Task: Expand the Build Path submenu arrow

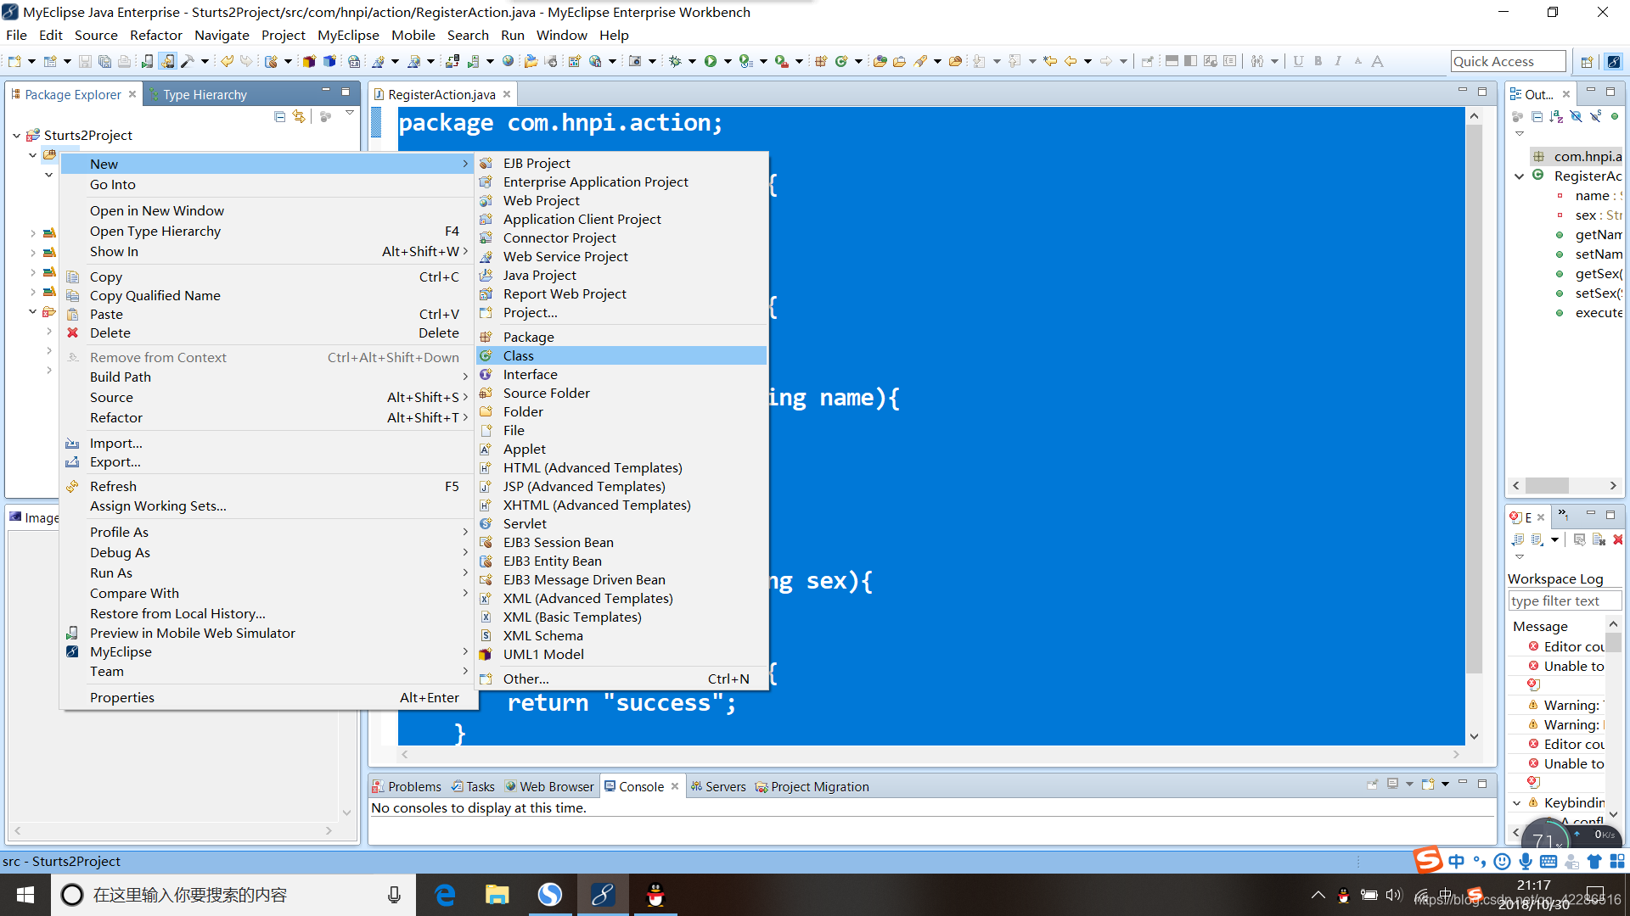Action: point(465,377)
